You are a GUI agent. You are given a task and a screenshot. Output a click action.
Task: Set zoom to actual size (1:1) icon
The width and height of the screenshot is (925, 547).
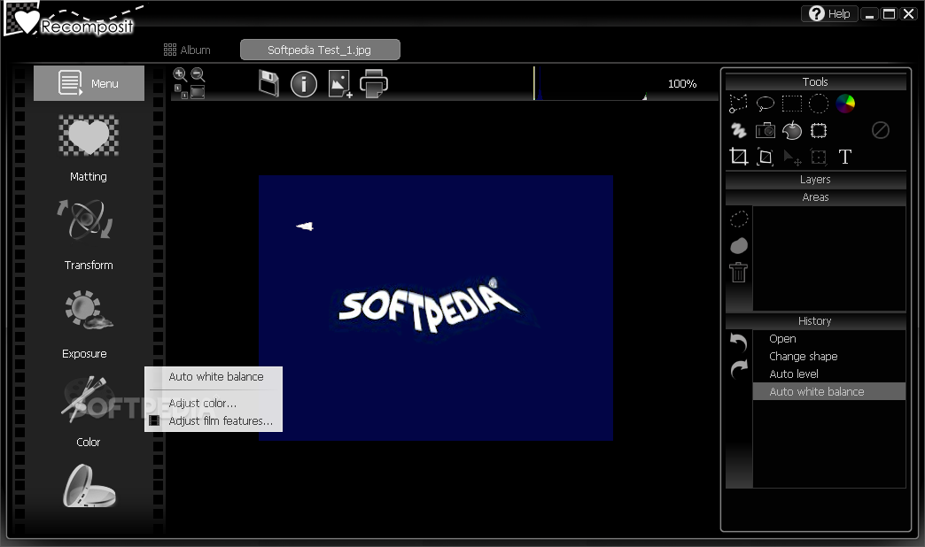click(x=181, y=91)
